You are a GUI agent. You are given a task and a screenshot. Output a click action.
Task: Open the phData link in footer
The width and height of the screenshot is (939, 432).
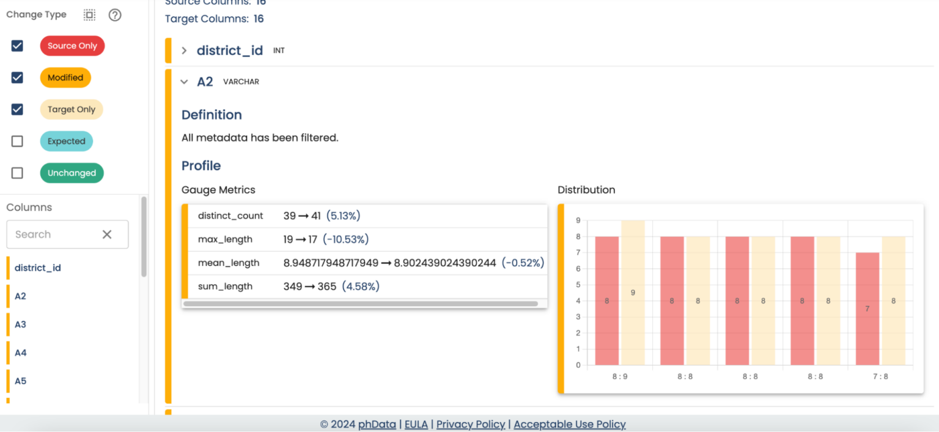coord(376,424)
